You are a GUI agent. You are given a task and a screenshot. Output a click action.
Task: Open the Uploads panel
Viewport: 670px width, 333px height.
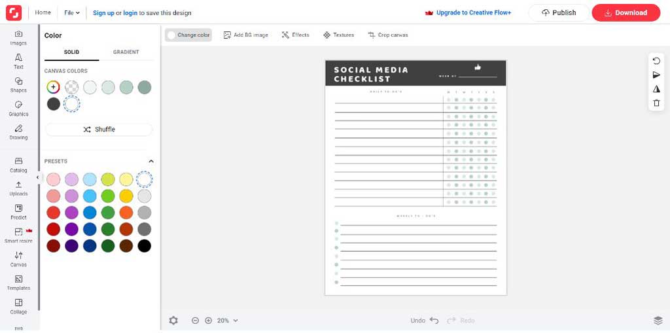[18, 188]
